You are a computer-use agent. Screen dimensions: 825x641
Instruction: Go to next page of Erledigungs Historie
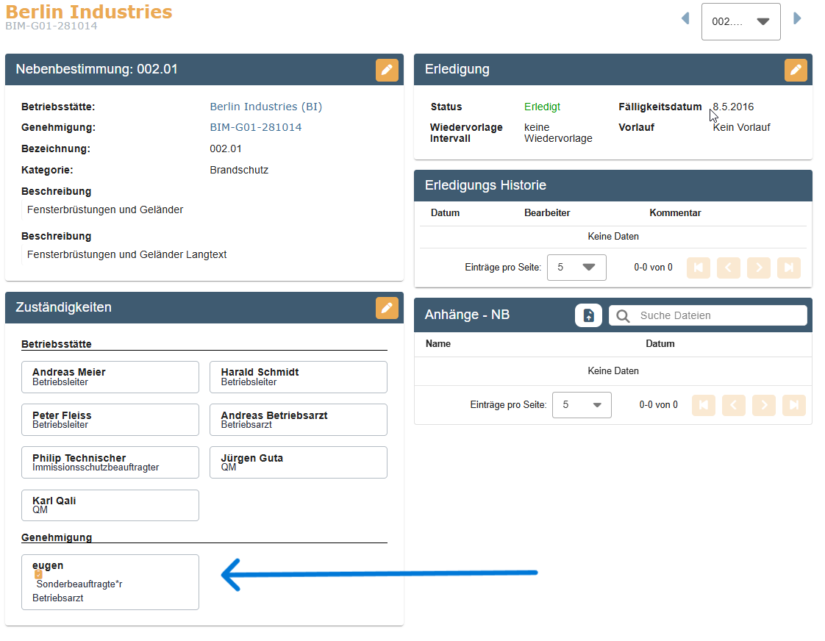tap(758, 268)
